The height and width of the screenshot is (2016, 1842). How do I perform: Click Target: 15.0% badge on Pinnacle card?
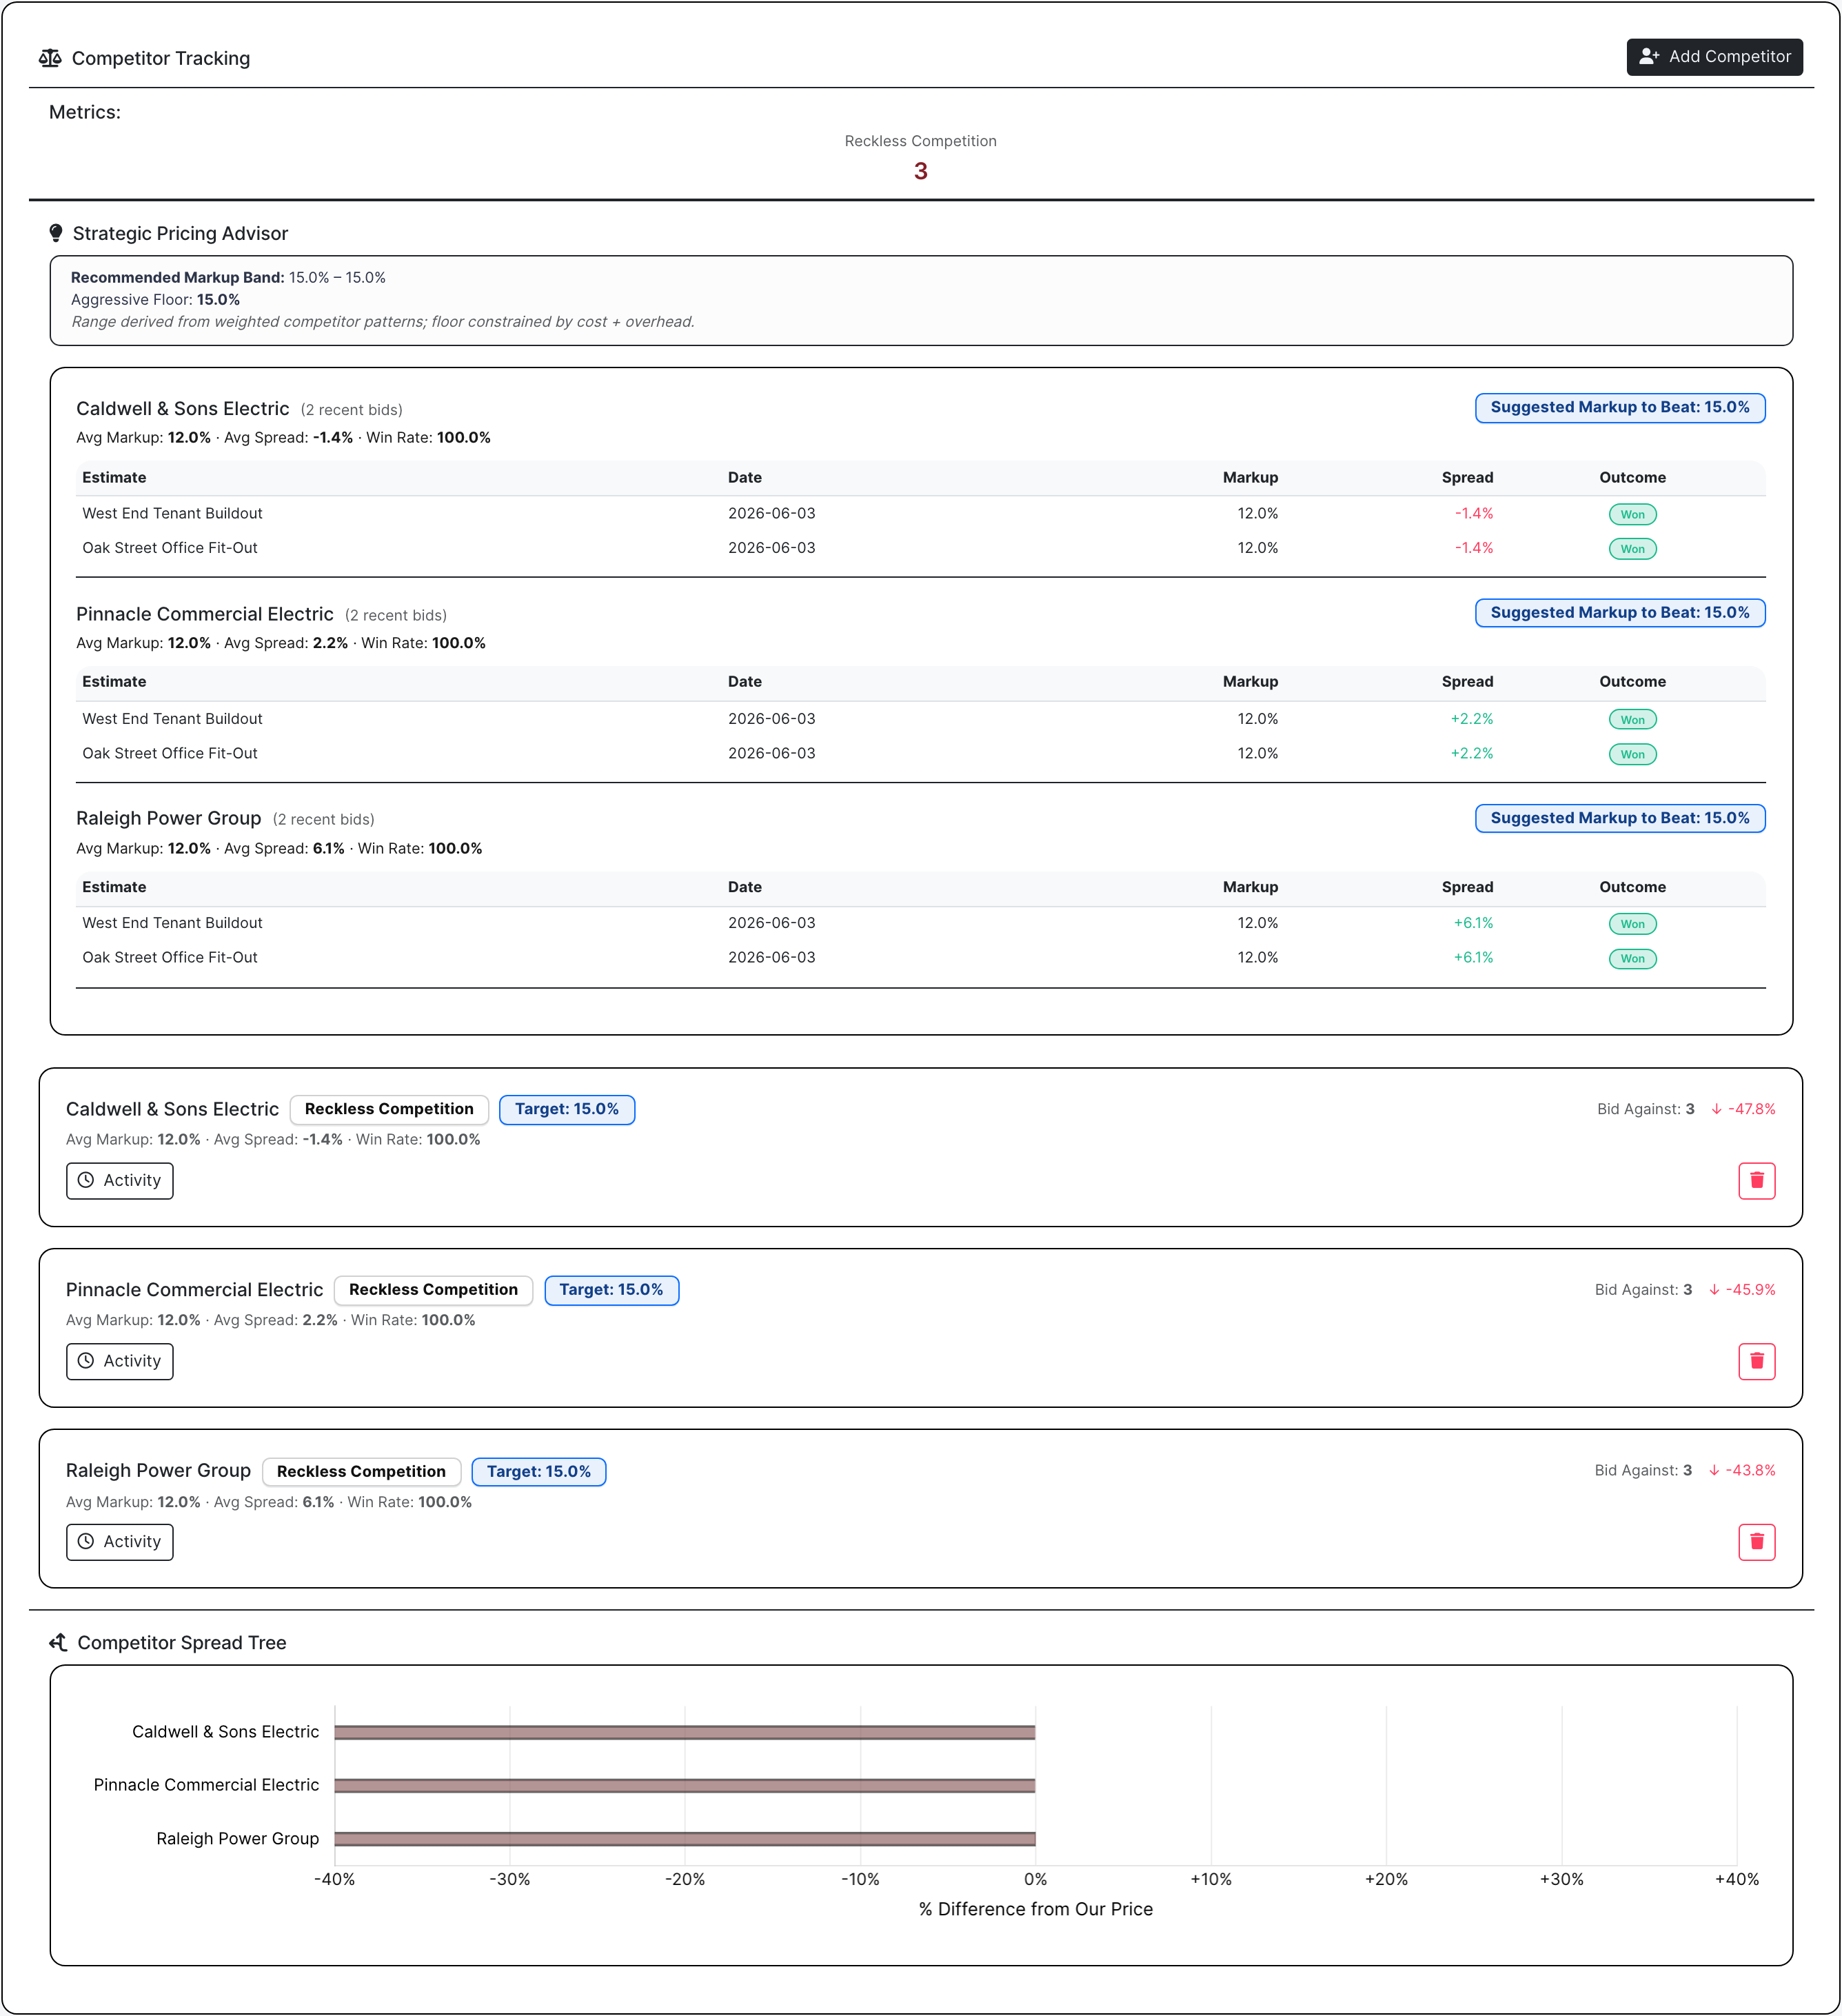pos(611,1289)
